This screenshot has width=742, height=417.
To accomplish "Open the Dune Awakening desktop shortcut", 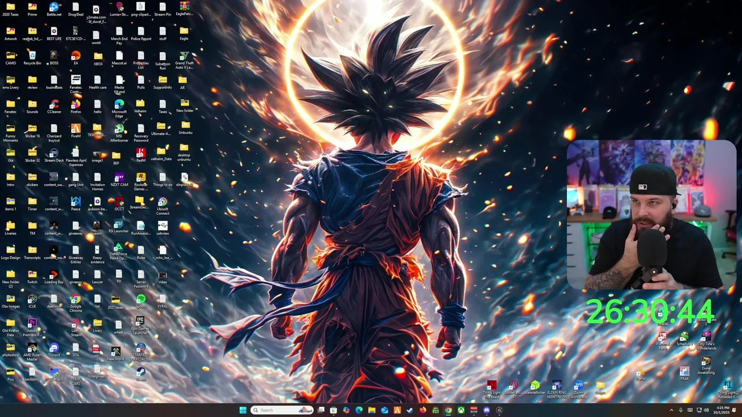I will (705, 365).
